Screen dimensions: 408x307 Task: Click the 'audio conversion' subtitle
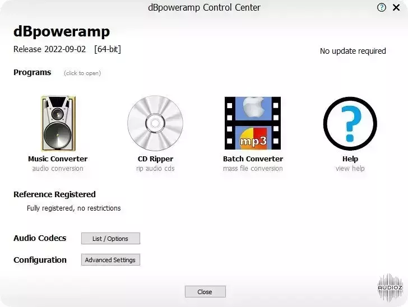pos(58,169)
